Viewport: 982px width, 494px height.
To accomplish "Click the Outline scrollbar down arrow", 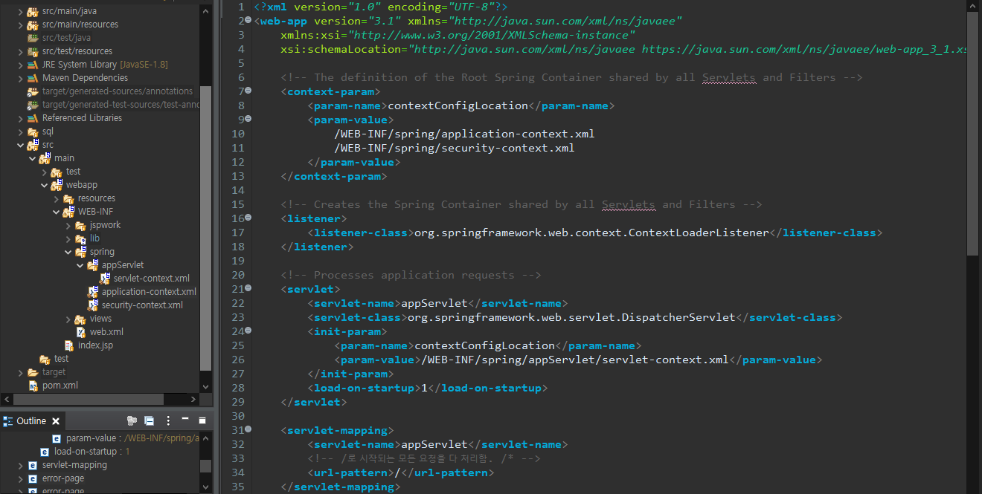I will click(206, 487).
